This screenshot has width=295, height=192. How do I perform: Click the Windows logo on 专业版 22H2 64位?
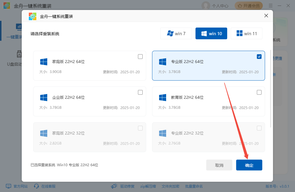[163, 62]
